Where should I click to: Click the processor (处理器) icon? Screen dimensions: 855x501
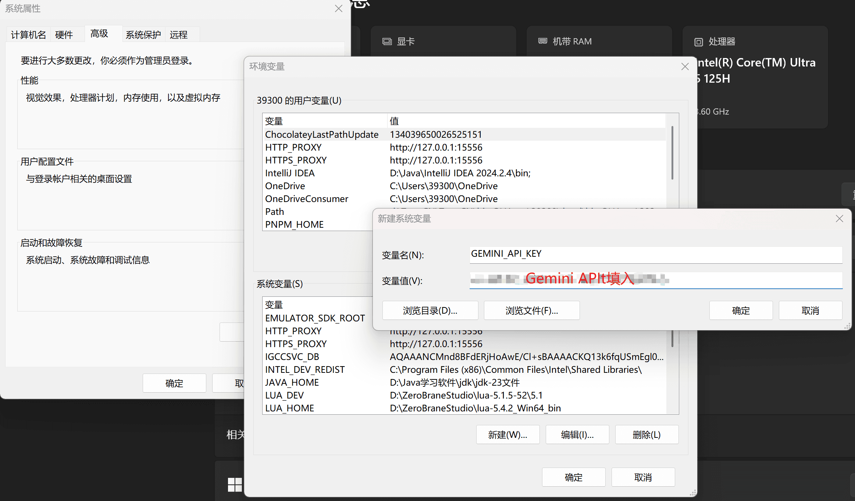[x=698, y=42]
